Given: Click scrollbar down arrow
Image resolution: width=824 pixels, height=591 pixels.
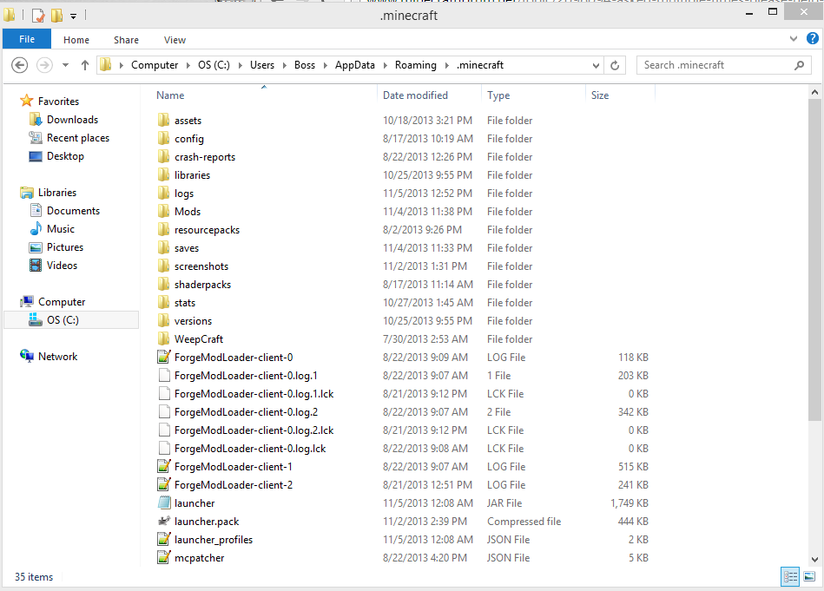Looking at the screenshot, I should (814, 559).
